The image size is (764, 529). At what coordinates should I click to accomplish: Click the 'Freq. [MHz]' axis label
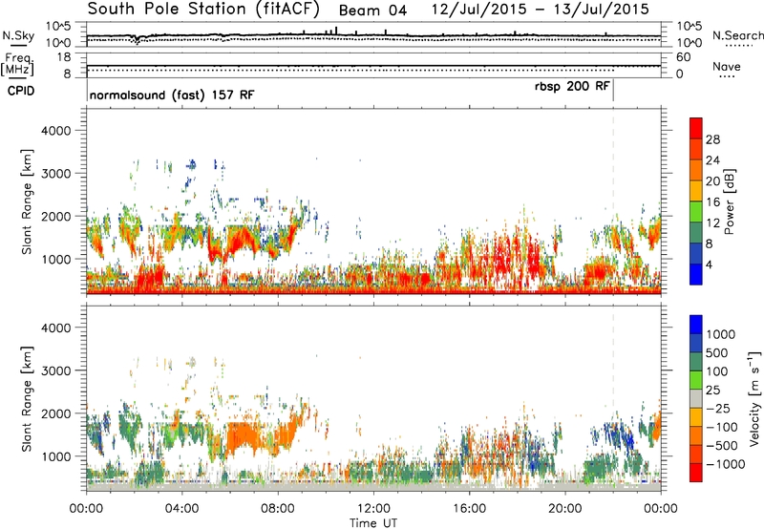tap(18, 65)
